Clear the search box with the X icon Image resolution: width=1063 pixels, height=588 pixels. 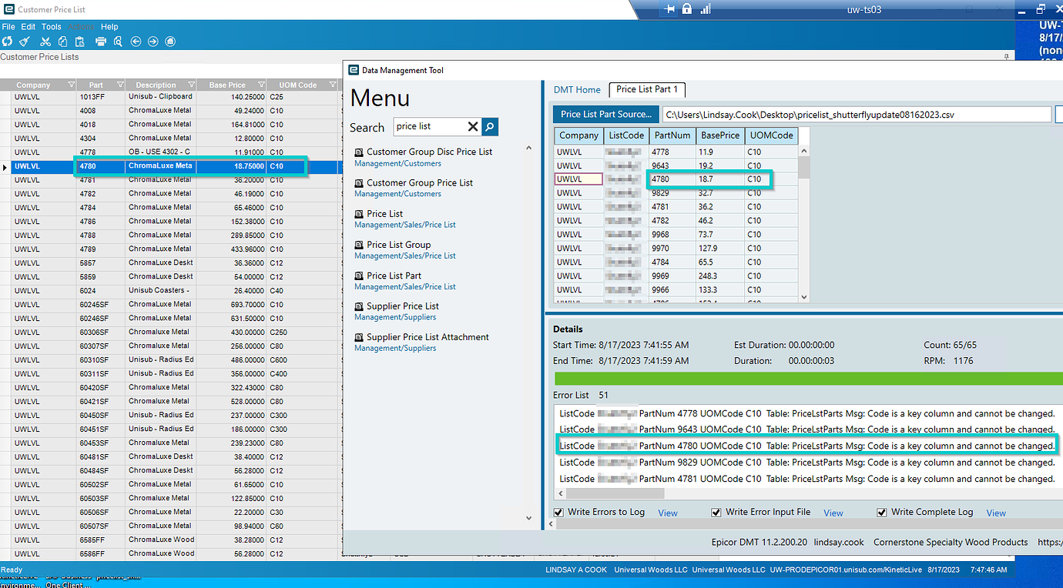point(473,126)
